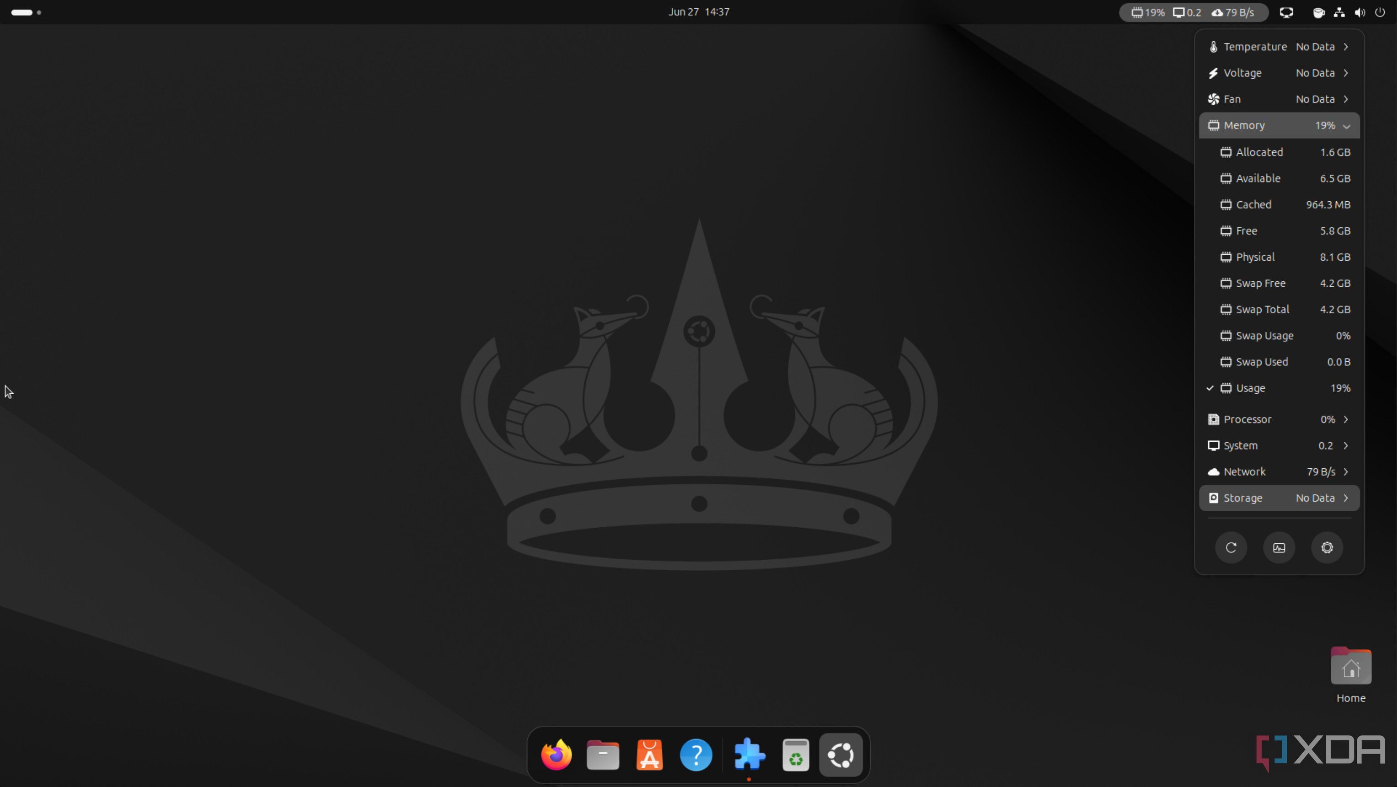This screenshot has height=787, width=1397.
Task: Open Vitals preferences gear button
Action: point(1327,548)
